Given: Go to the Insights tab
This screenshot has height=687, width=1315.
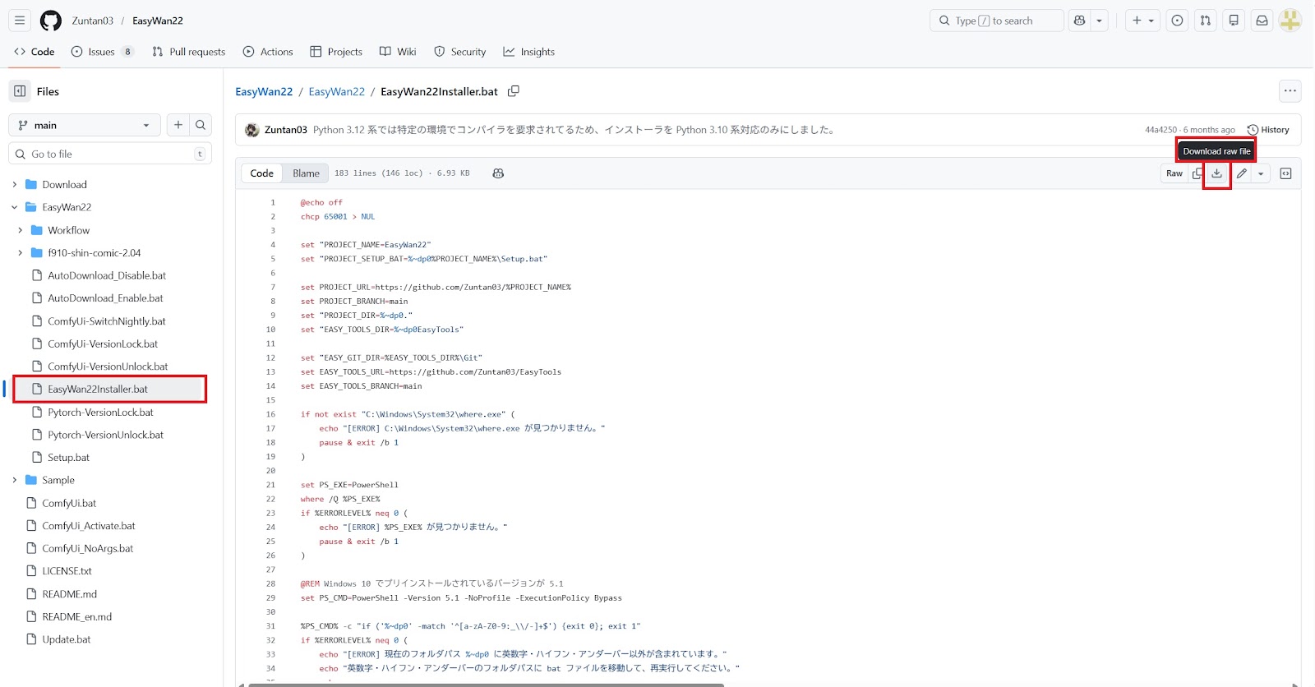Looking at the screenshot, I should (x=528, y=52).
